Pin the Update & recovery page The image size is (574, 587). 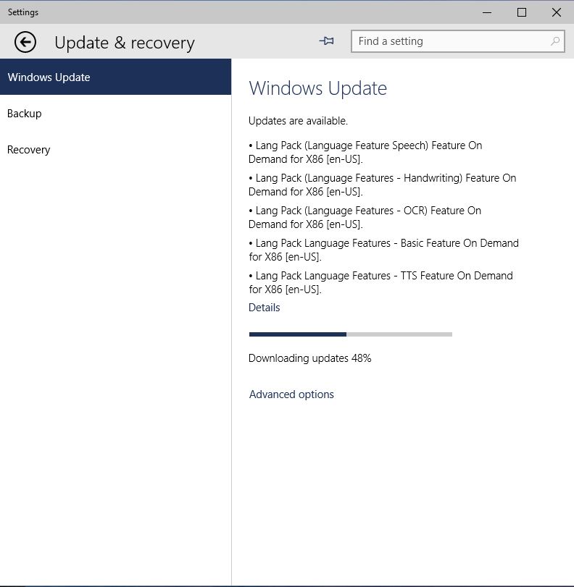point(327,41)
